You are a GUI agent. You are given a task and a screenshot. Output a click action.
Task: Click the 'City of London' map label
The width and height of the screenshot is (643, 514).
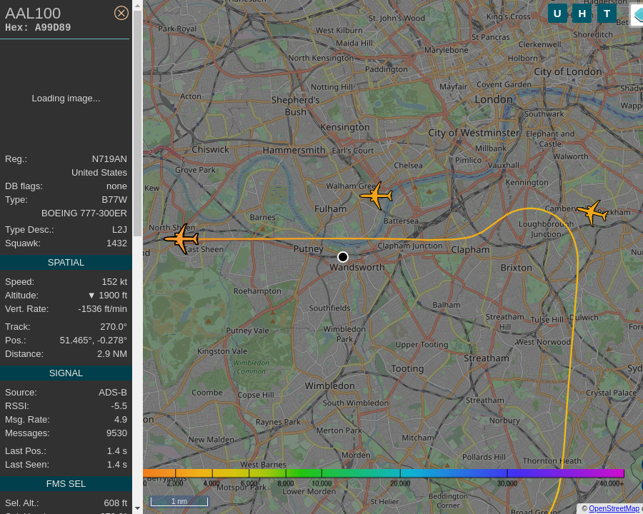pyautogui.click(x=567, y=71)
